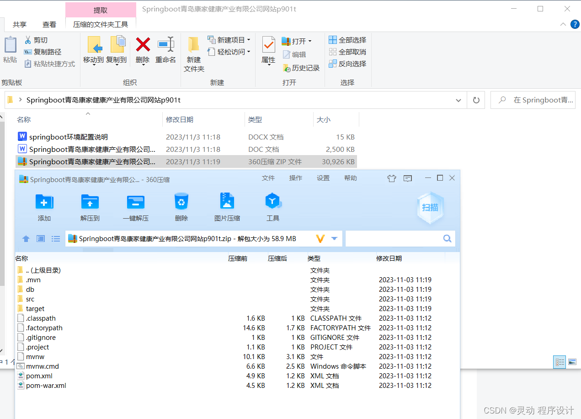This screenshot has height=419, width=581.
Task: Click the 编辑 button in the ribbon
Action: pyautogui.click(x=294, y=54)
